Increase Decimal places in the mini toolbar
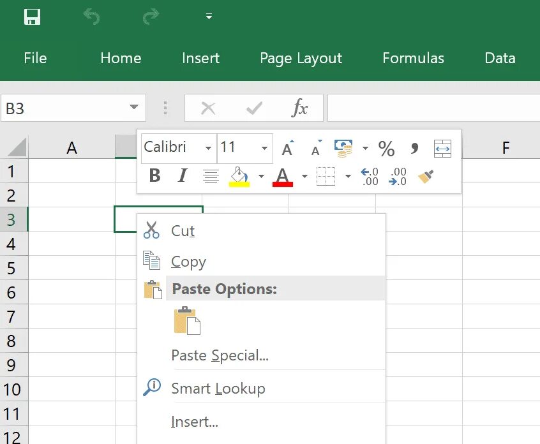Viewport: 540px width, 444px height. click(370, 177)
